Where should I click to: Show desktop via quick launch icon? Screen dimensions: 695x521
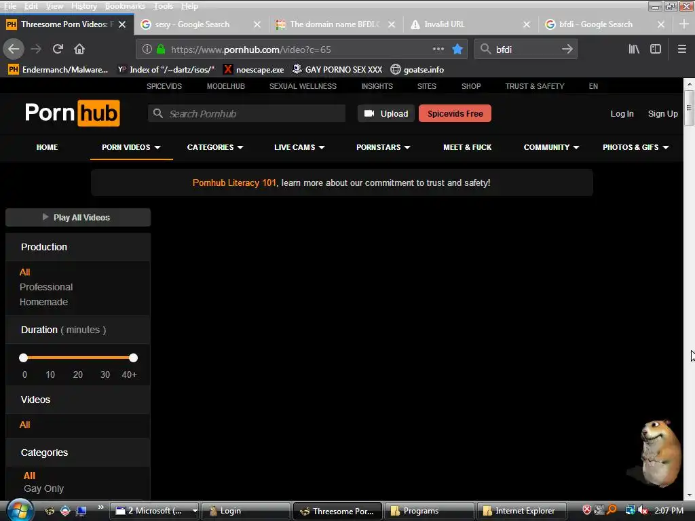[81, 511]
